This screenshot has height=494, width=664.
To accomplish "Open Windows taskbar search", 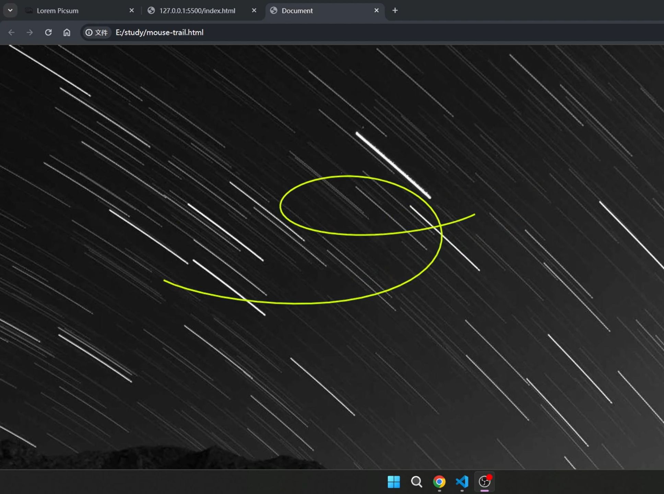I will click(416, 482).
